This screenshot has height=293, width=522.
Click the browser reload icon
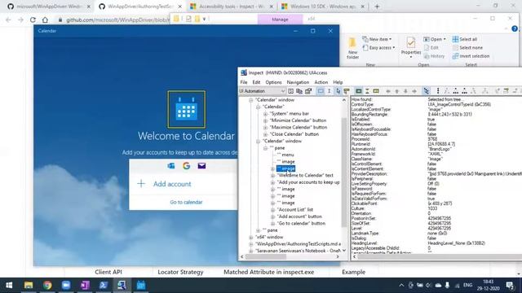[33, 20]
